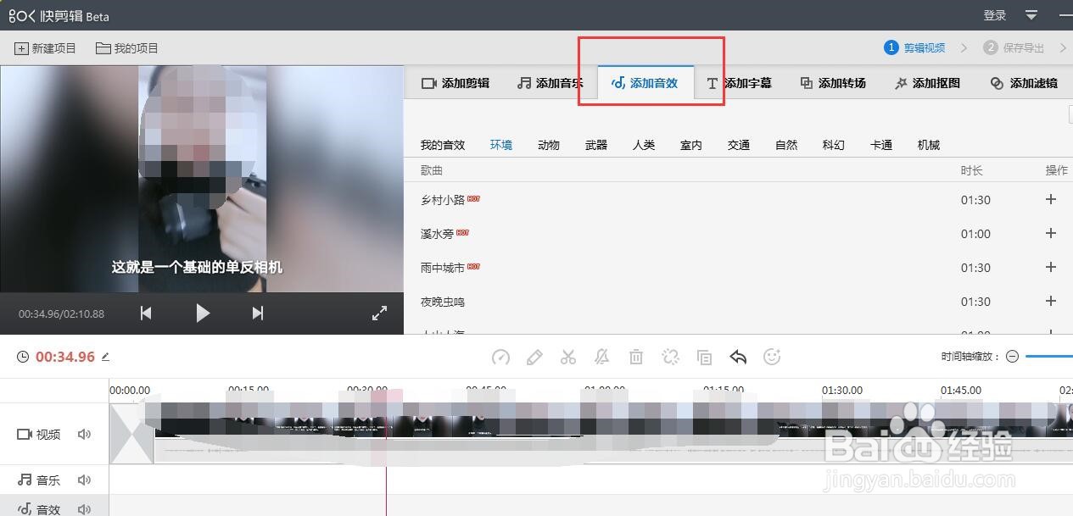The width and height of the screenshot is (1073, 516).
Task: Select 室内 sound category
Action: tap(691, 145)
